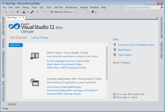Viewport: 165px width, 112px height.
Task: Open the Undo history dropdown arrow
Action: tap(41, 12)
